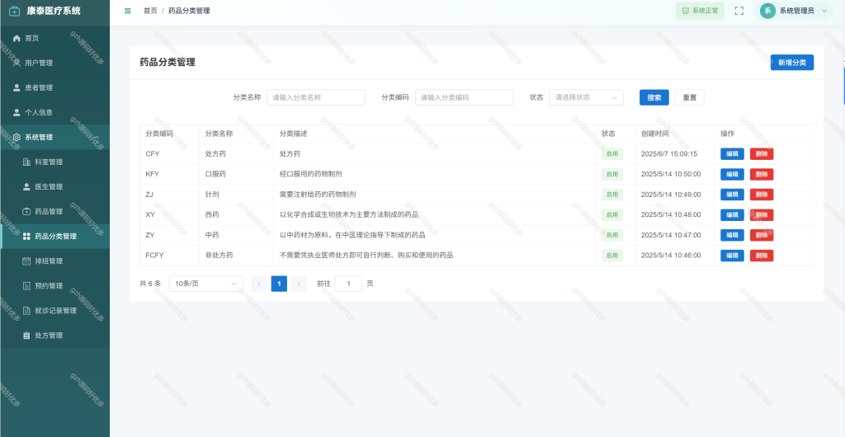Click the 首页 breadcrumb link
Image resolution: width=845 pixels, height=437 pixels.
[x=150, y=11]
